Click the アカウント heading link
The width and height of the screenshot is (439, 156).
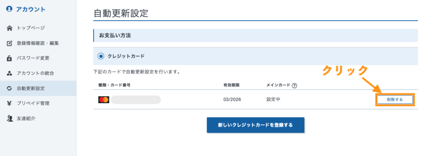click(30, 9)
